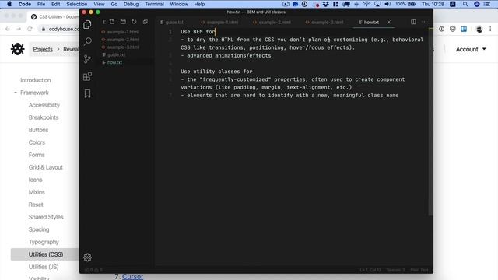Open the Utilities (JS) docs link
The width and height of the screenshot is (498, 280).
44,267
